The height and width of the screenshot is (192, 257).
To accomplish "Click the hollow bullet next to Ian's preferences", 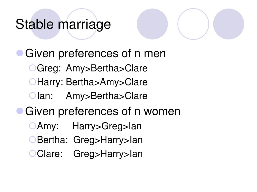I will point(32,96).
